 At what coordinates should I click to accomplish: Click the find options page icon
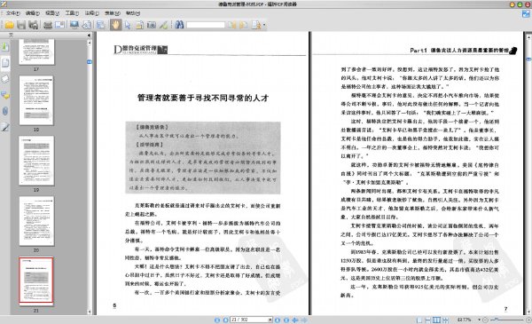pos(256,25)
